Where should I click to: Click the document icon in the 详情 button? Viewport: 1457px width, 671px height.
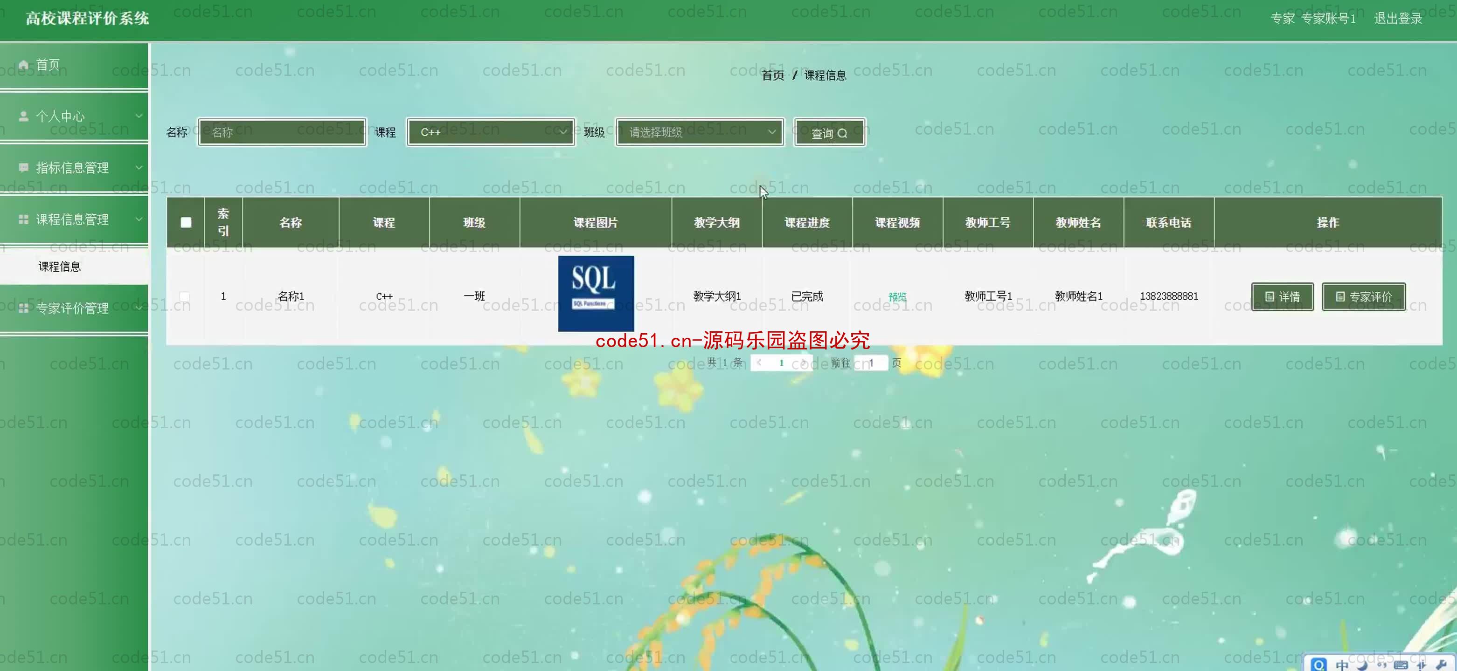[1270, 297]
